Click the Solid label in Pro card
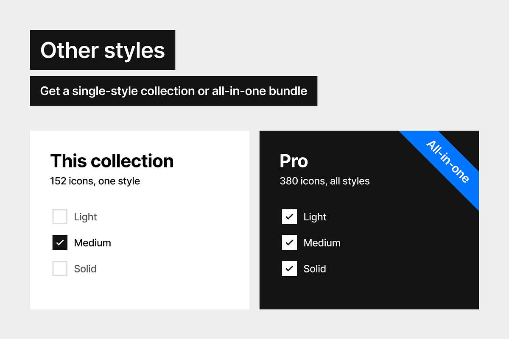 315,269
